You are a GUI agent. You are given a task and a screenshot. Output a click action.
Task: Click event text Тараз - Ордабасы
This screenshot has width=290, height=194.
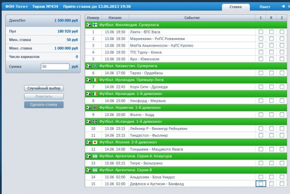[x=146, y=73]
